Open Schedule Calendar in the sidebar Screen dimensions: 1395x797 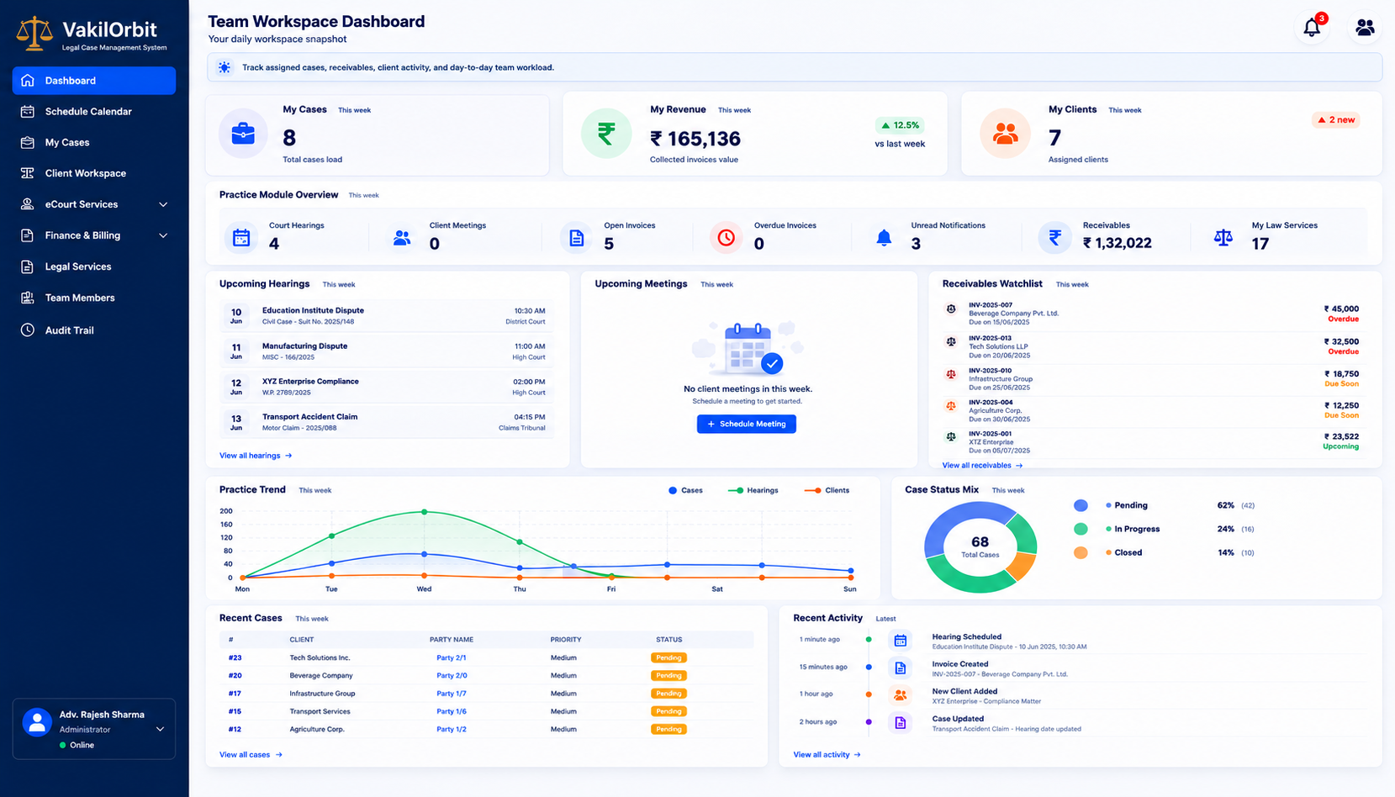coord(94,112)
